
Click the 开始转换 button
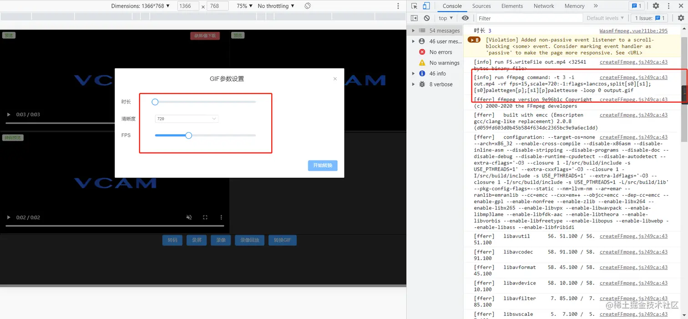(323, 165)
